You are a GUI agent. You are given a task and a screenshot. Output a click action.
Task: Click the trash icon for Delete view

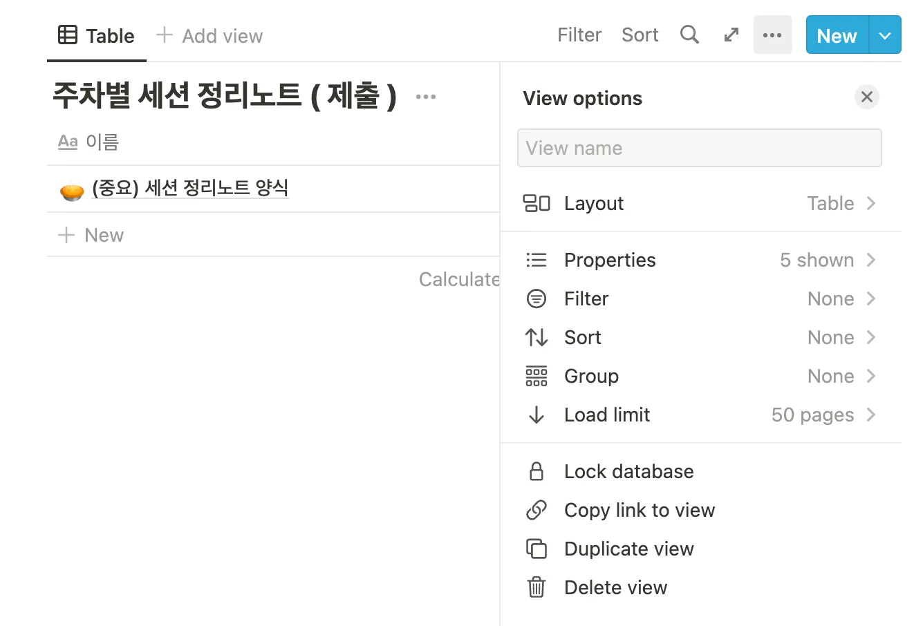pos(537,587)
